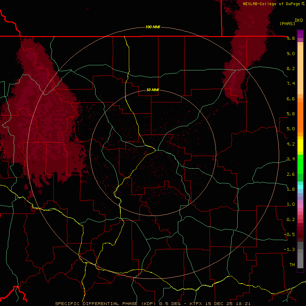The height and width of the screenshot is (306, 306).
Task: Click the KDP product title caption at bottom
Action: 153,304
